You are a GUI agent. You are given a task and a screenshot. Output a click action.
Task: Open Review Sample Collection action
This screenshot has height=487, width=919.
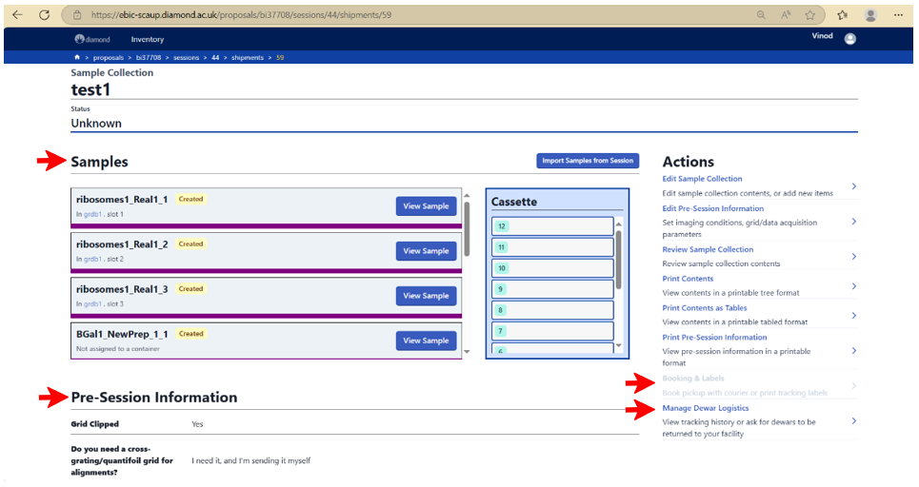click(x=708, y=249)
